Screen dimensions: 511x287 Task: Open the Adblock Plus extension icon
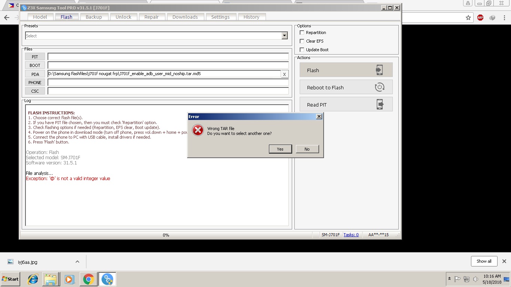tap(480, 18)
